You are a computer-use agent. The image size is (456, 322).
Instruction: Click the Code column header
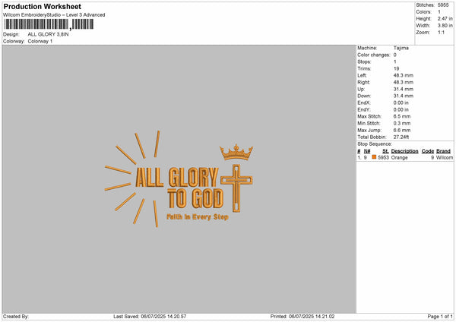427,151
